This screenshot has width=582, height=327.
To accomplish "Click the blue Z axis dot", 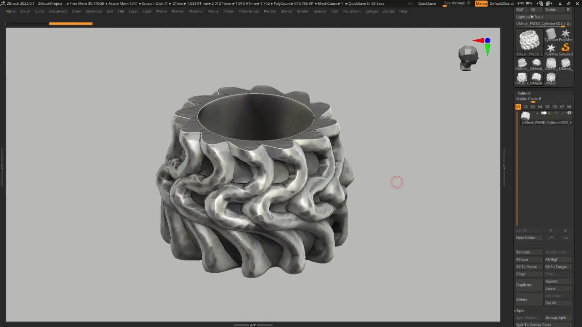I will coord(487,41).
